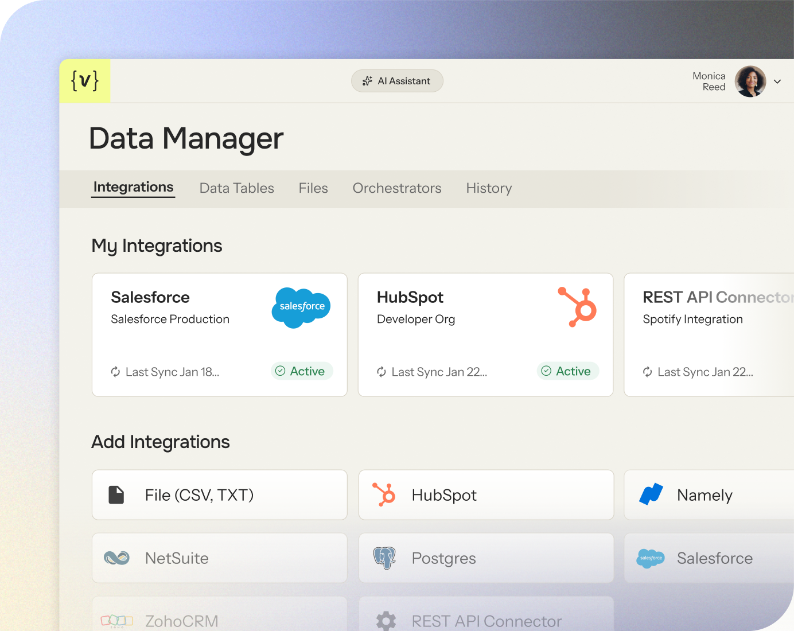The width and height of the screenshot is (794, 631).
Task: Switch to the Data Tables tab
Action: coord(236,188)
